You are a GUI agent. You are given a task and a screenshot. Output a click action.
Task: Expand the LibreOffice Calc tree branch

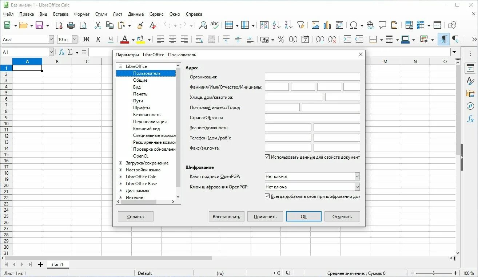[x=120, y=176]
